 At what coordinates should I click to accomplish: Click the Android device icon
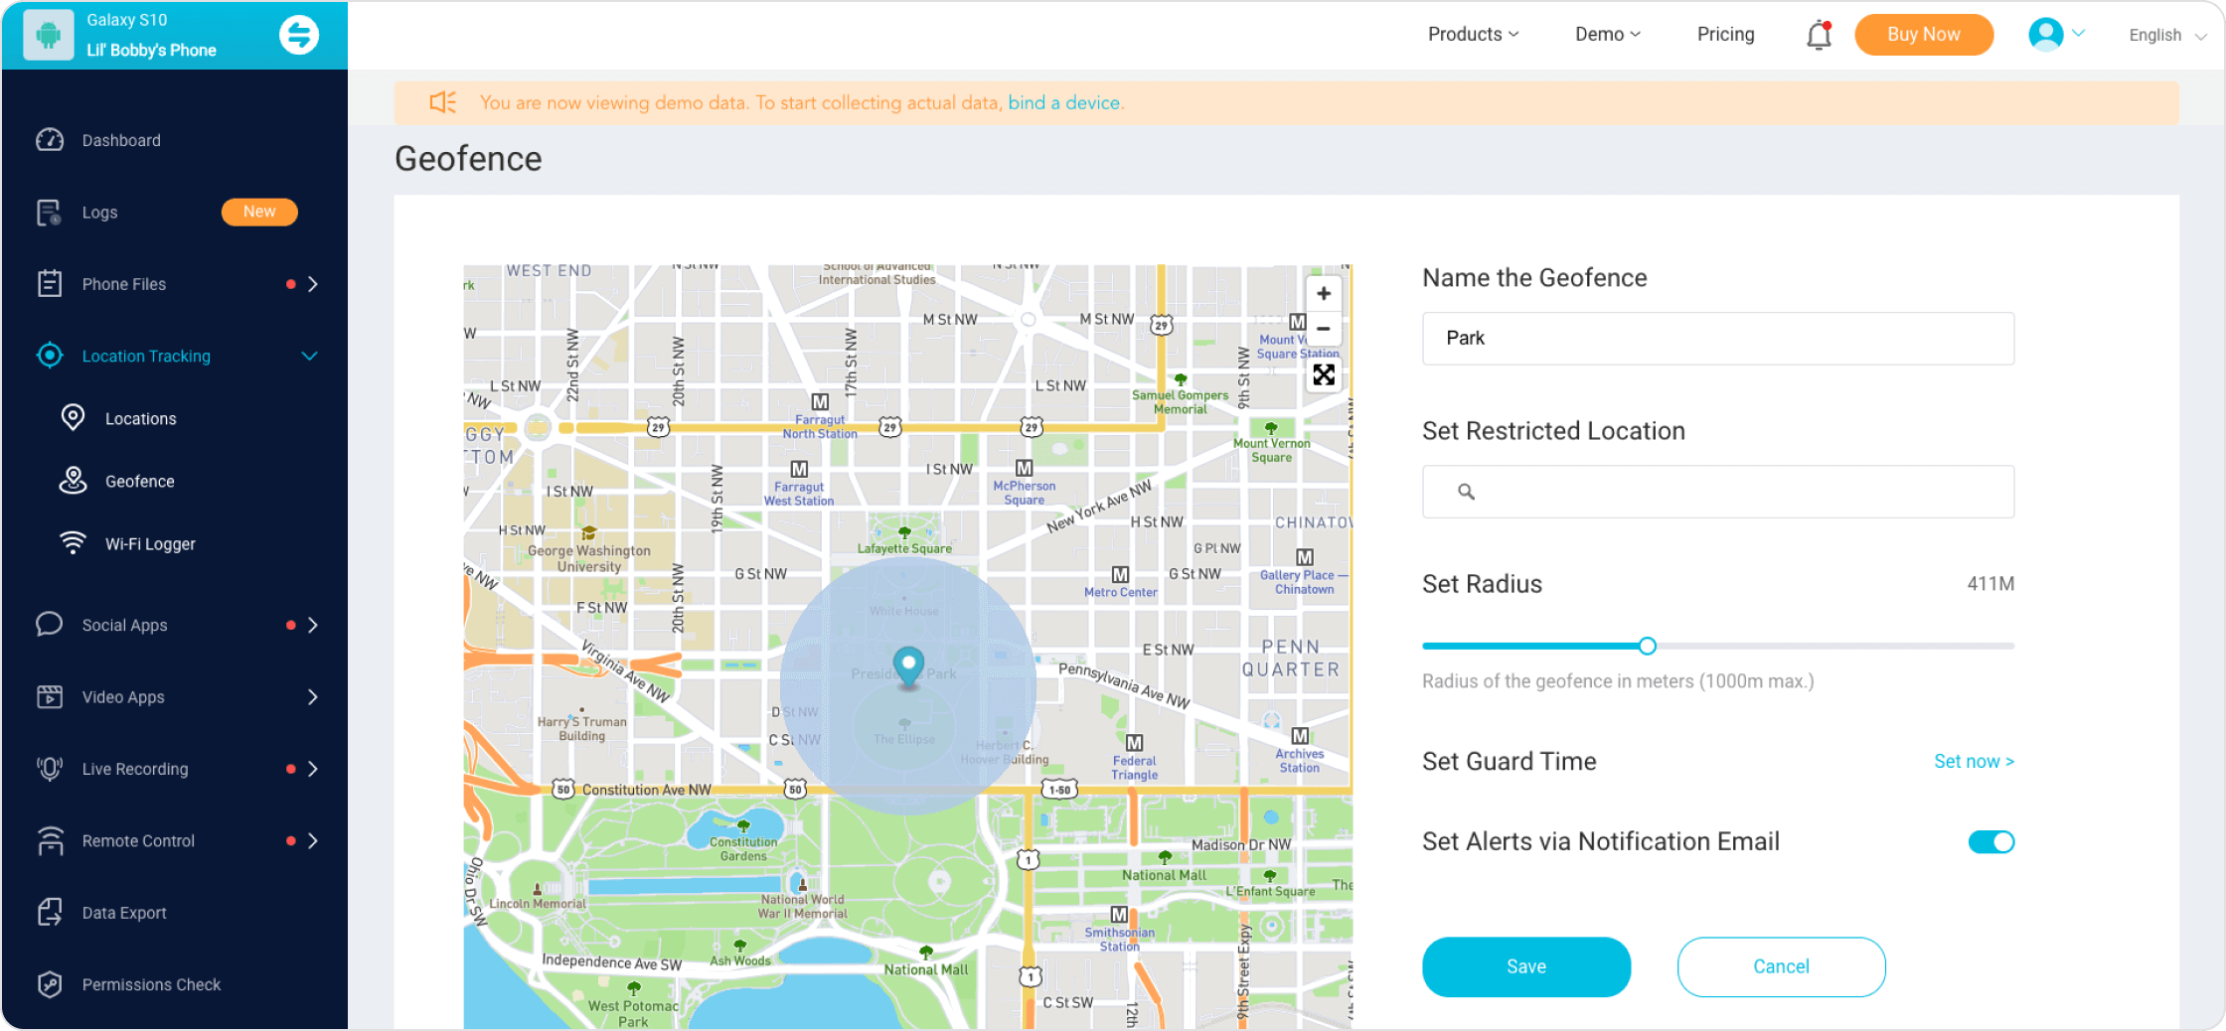click(x=48, y=35)
